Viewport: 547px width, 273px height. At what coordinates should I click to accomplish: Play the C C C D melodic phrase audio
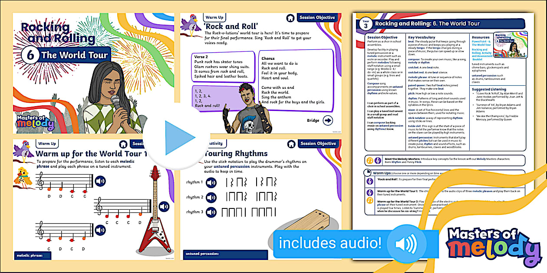[164, 206]
